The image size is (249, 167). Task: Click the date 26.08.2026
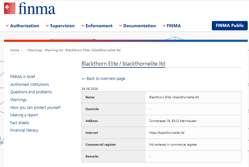90,89
